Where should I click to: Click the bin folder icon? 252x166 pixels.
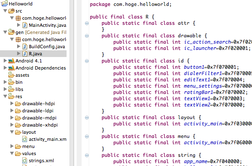pos(11,82)
